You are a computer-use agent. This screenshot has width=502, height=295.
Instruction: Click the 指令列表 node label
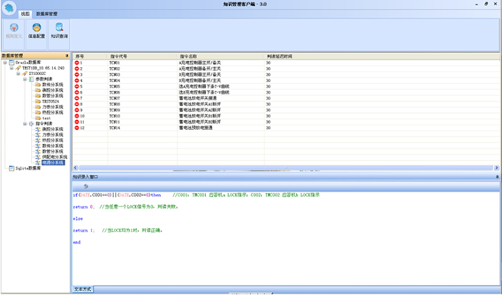[44, 123]
